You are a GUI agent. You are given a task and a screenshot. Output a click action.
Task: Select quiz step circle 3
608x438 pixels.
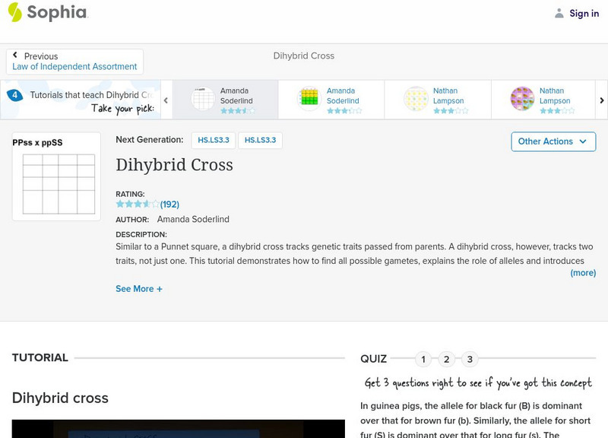pyautogui.click(x=471, y=358)
